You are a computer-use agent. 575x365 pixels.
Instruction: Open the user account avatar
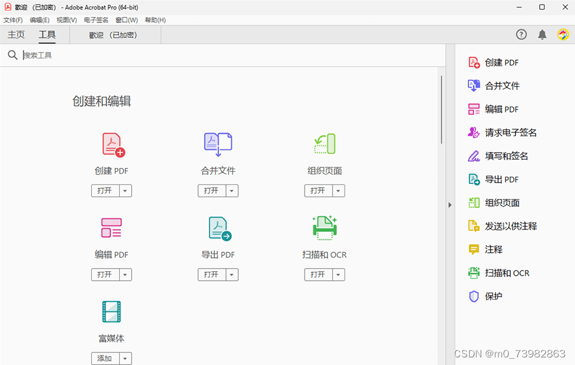click(563, 34)
